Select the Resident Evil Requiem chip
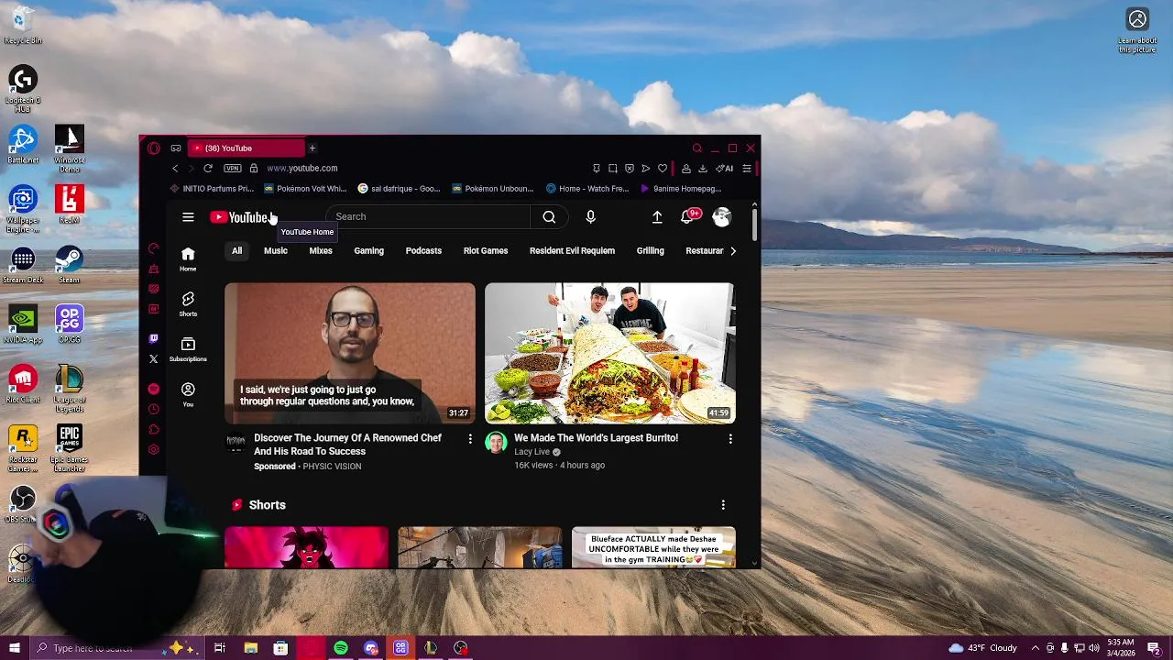Screen dimensions: 1173x660 pyautogui.click(x=572, y=251)
